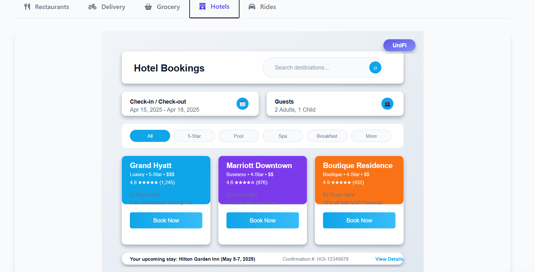This screenshot has height=272, width=535.
Task: Open View Details for upcoming stay
Action: pos(389,259)
